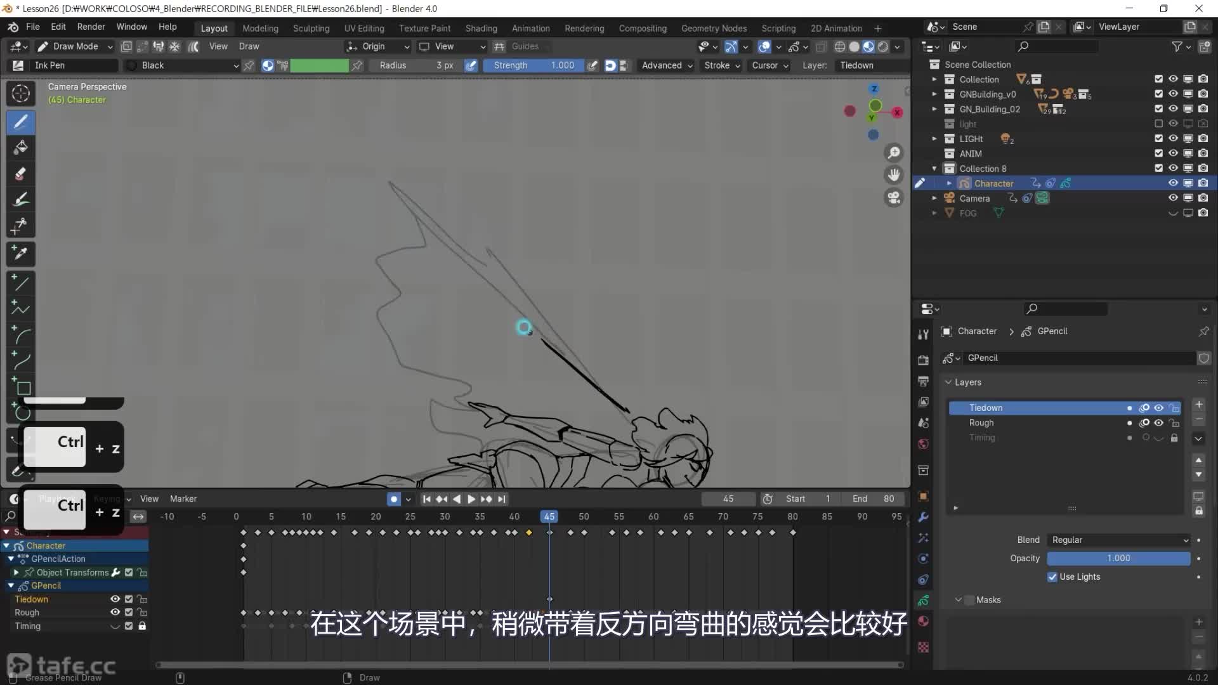This screenshot has height=685, width=1218.
Task: Toggle camera view icon in viewport
Action: click(x=894, y=198)
